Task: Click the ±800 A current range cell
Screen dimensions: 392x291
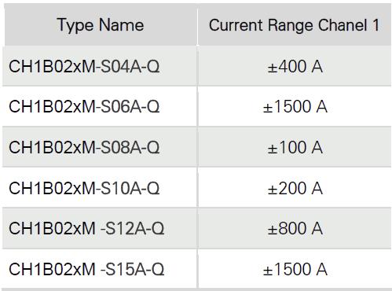Action: click(295, 228)
